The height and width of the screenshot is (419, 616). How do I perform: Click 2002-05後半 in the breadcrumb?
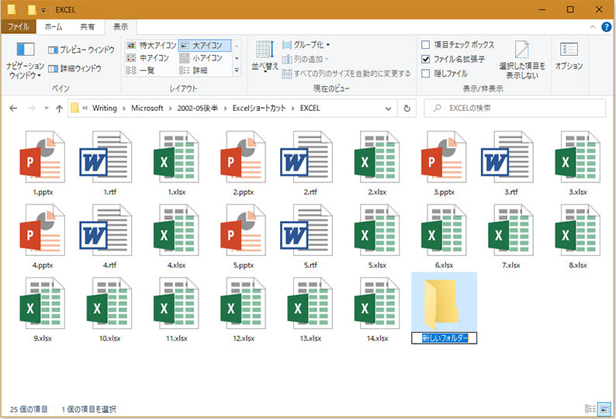pos(198,108)
